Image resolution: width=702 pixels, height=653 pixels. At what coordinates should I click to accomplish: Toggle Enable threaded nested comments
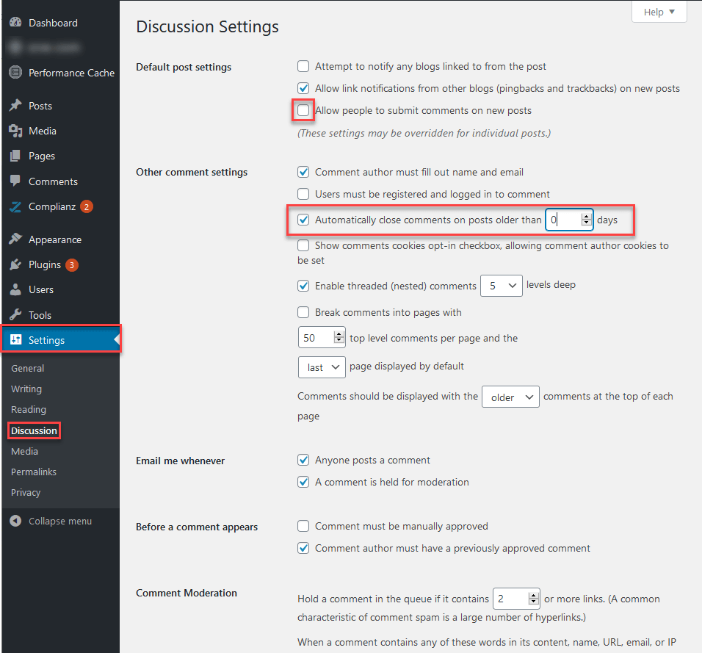[303, 286]
